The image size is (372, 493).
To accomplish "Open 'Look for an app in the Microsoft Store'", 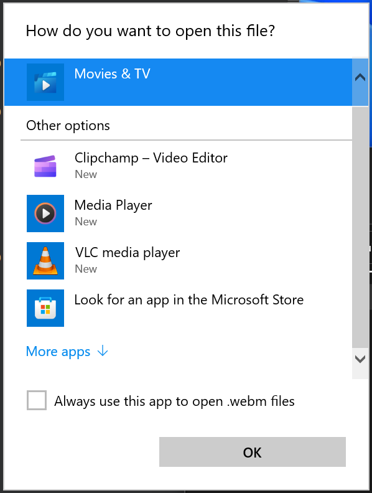I will (189, 299).
